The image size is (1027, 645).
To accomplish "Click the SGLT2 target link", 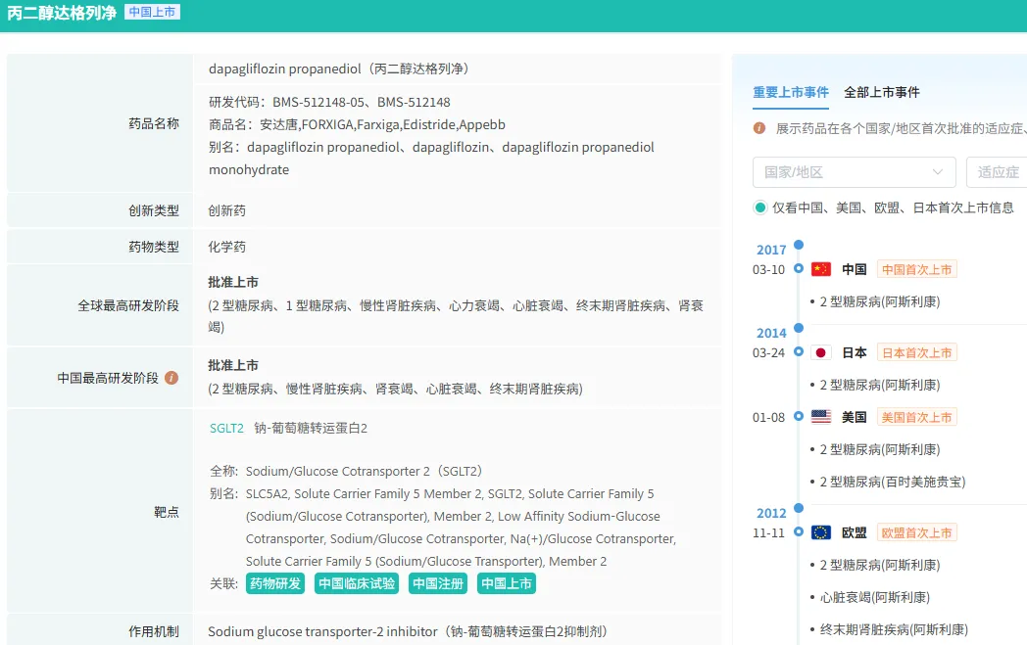I will pyautogui.click(x=226, y=428).
